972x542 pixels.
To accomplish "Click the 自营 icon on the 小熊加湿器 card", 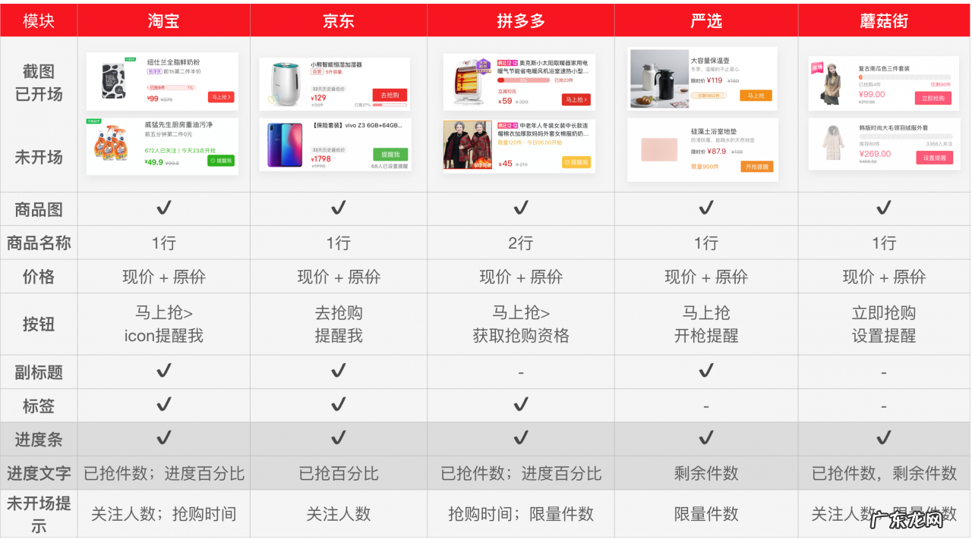I will [316, 70].
